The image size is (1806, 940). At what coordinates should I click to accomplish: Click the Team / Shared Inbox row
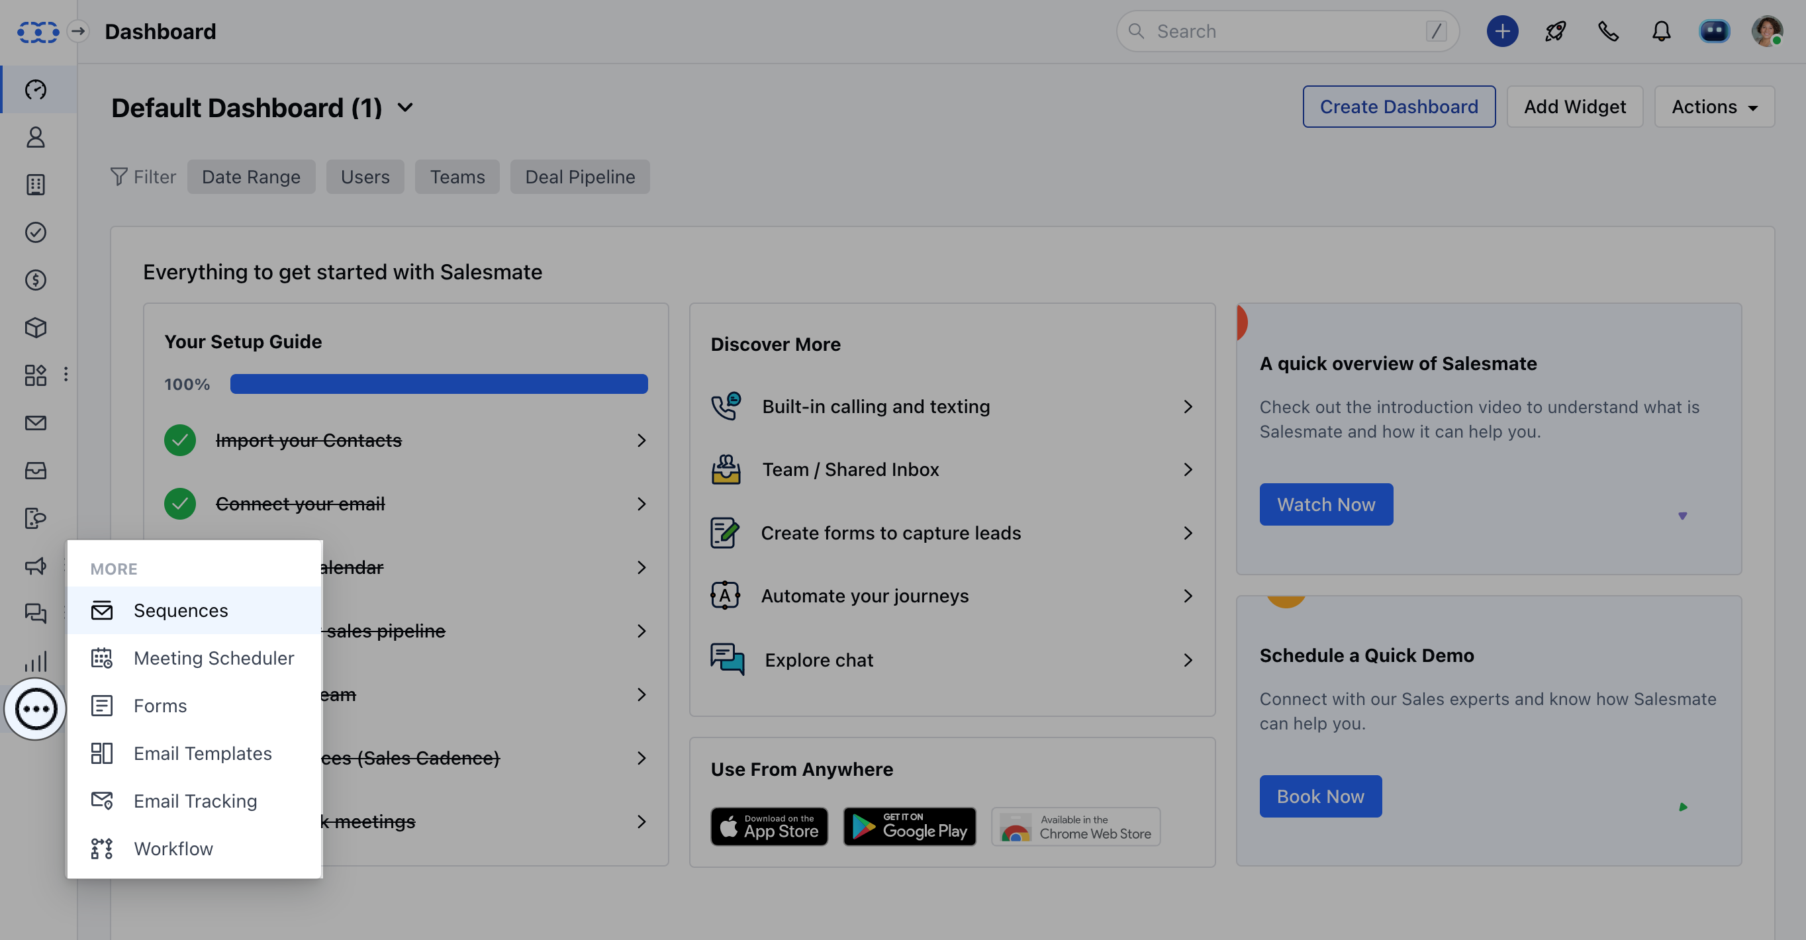click(952, 469)
